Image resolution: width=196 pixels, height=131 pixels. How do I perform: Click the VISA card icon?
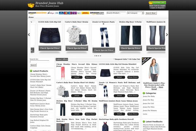point(57,13)
